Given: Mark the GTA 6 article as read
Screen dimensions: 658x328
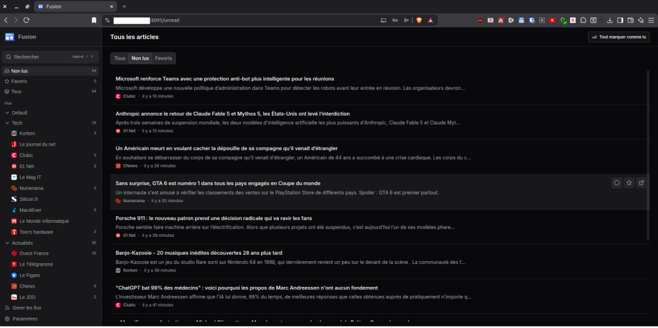Looking at the screenshot, I should coord(617,182).
